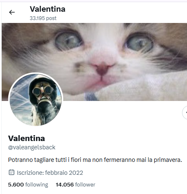This screenshot has height=194, width=187.
Task: Click the header title Valentina at top
Action: 47,9
